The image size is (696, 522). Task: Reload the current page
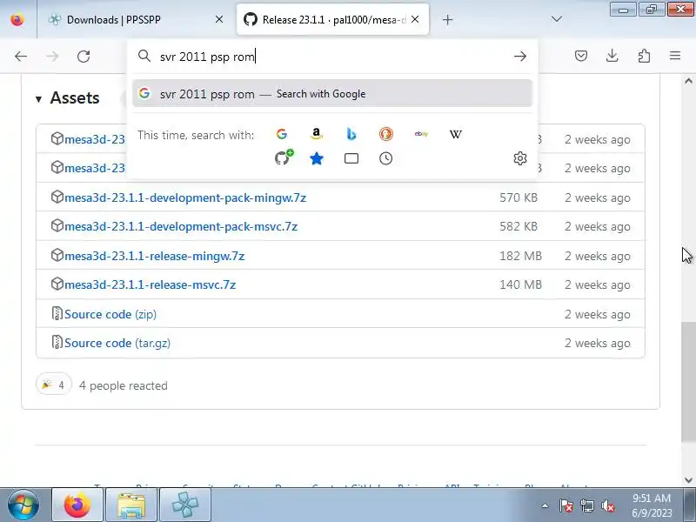84,57
